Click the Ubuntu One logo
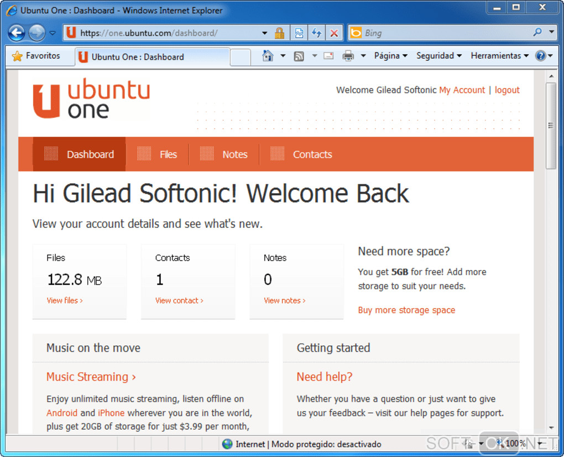The width and height of the screenshot is (564, 457). pyautogui.click(x=91, y=98)
